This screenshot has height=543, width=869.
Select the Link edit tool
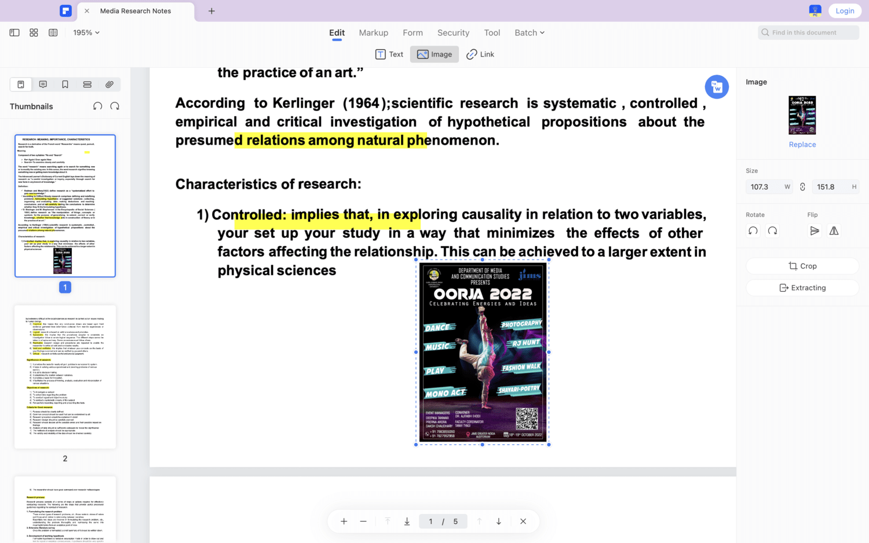click(x=480, y=54)
